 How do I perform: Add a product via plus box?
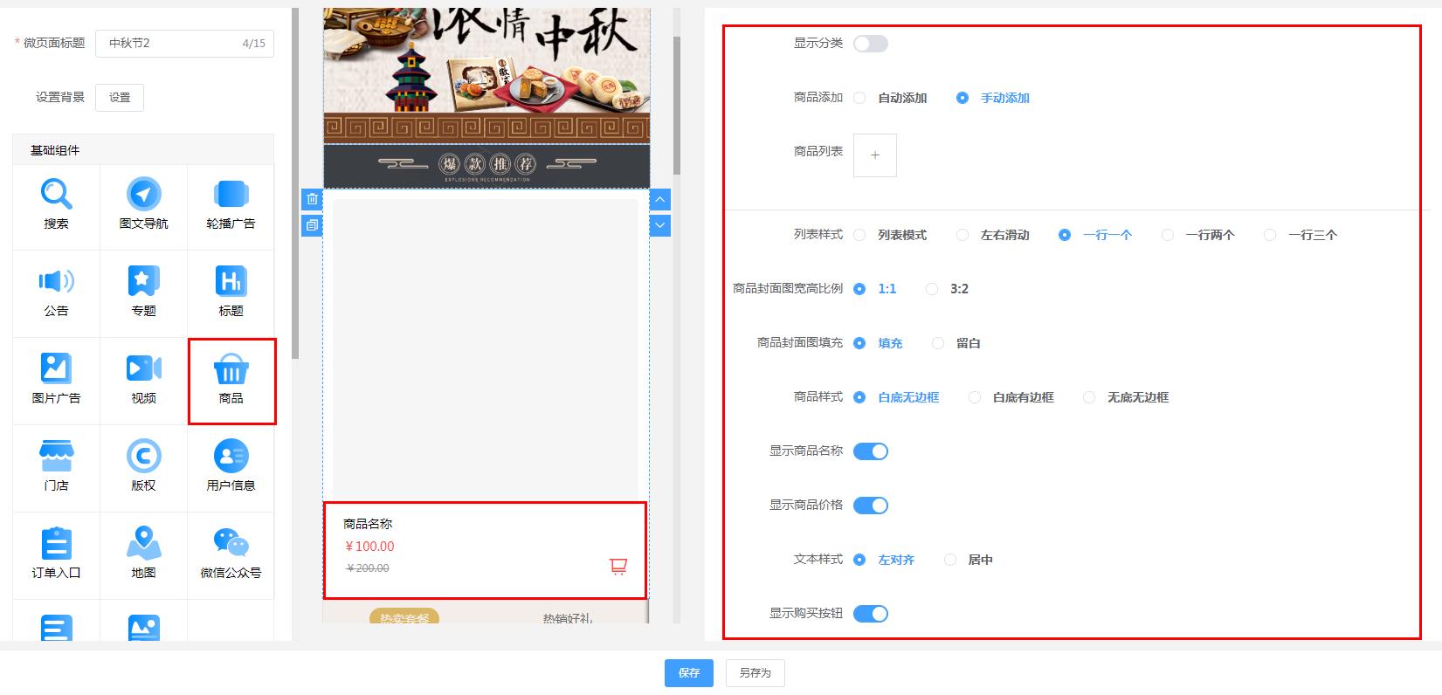[x=875, y=155]
